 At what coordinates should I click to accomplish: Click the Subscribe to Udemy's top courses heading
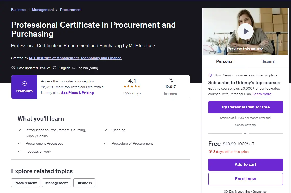pyautogui.click(x=244, y=83)
